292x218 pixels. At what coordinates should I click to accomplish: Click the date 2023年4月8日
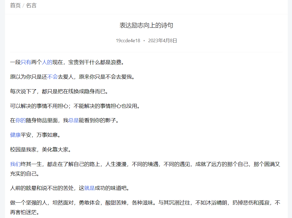tap(163, 41)
